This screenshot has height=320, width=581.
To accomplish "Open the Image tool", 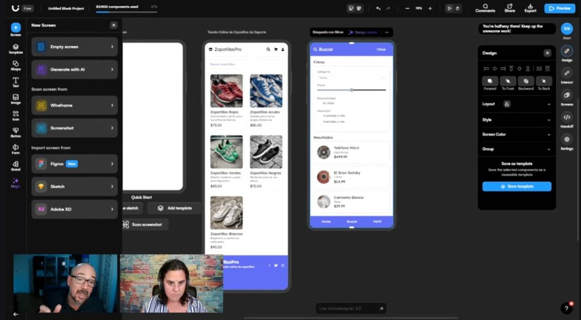I will pos(15,99).
